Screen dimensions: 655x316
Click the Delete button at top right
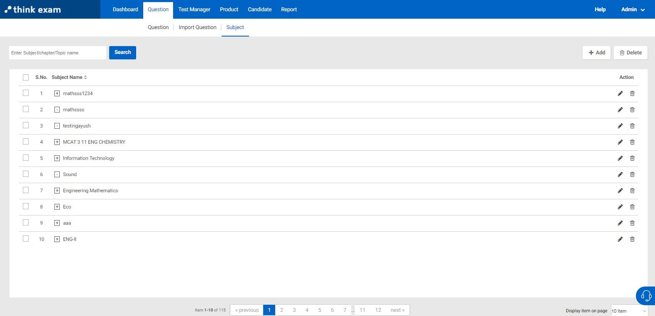pos(631,53)
